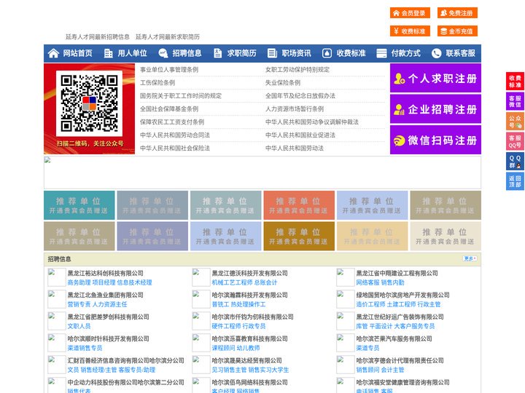The image size is (525, 393).
Task: Open 全国年节及纪念日放假办法 link
Action: coord(300,95)
